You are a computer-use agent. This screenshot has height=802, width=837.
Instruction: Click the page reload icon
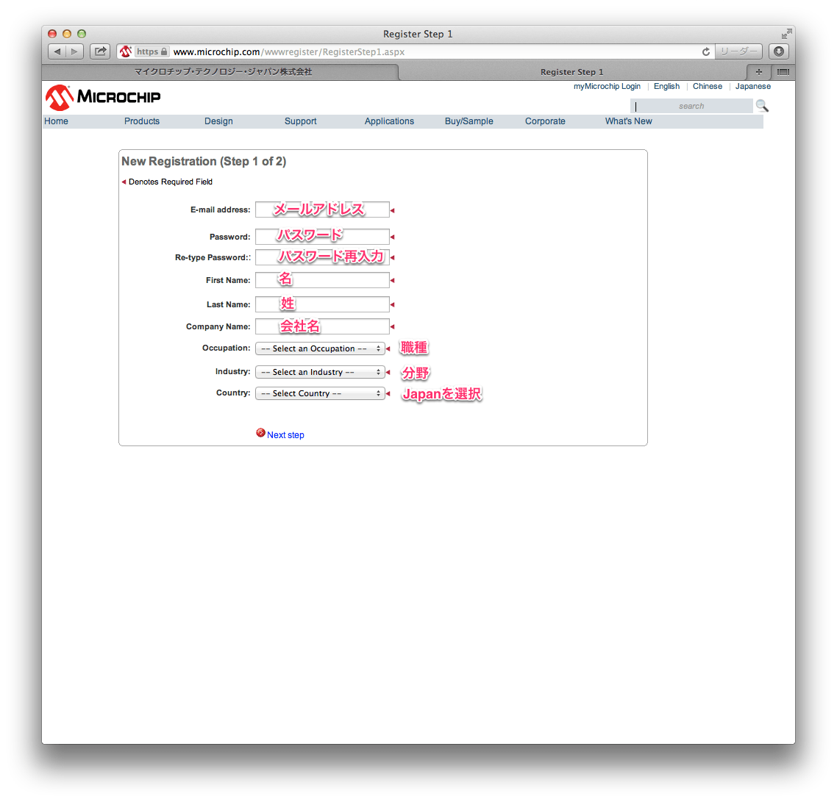point(706,51)
